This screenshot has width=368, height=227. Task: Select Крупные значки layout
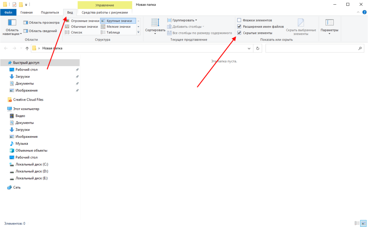point(118,21)
